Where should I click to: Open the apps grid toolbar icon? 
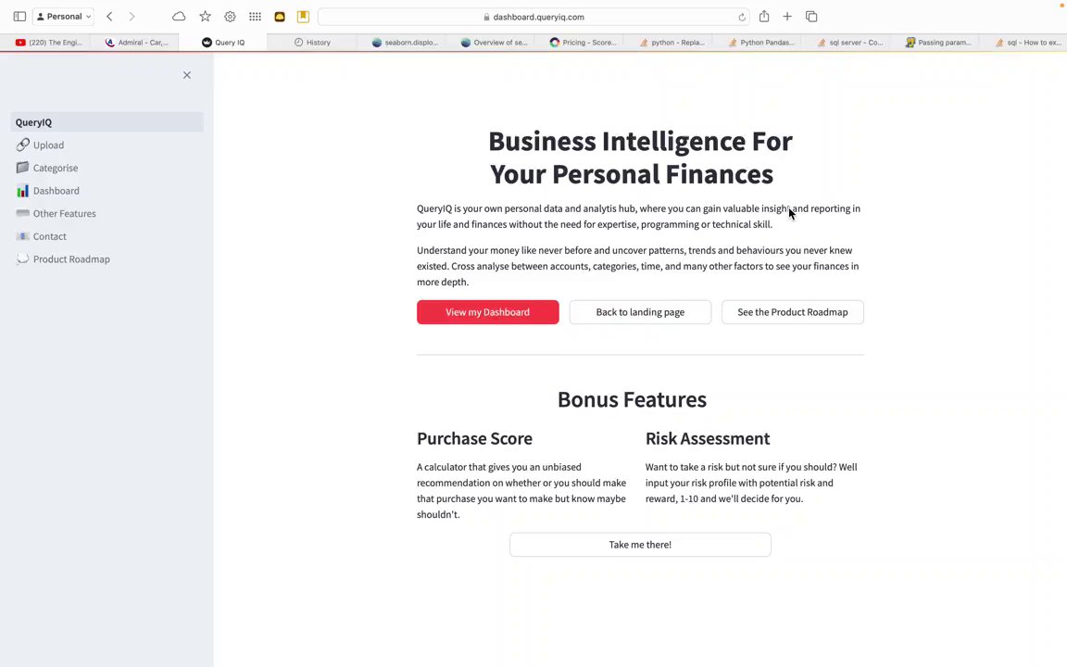(256, 17)
